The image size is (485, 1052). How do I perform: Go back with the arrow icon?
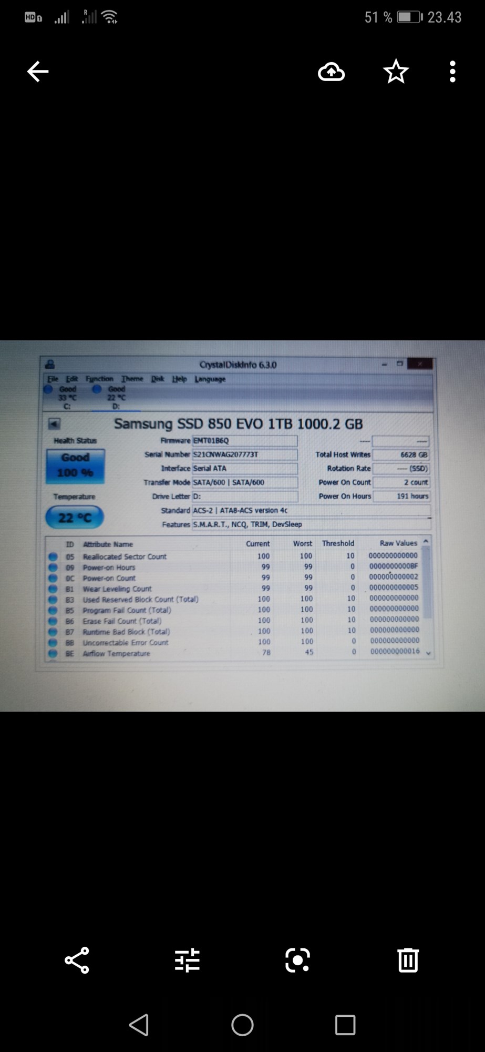click(38, 72)
